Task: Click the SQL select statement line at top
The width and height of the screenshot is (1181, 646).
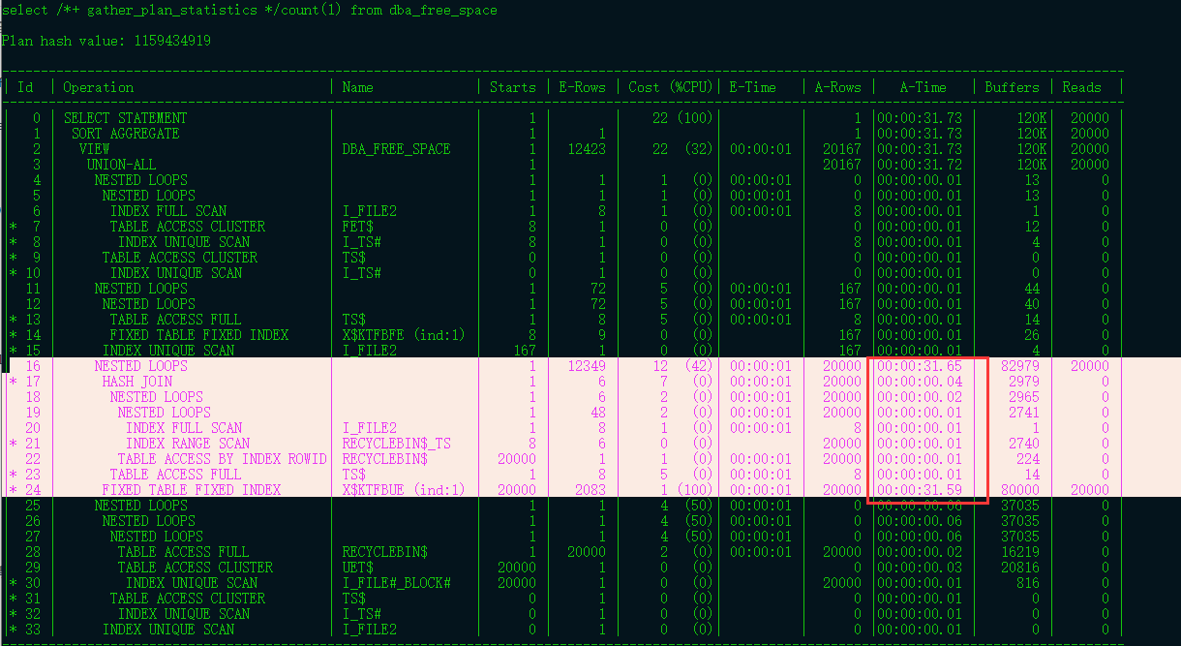Action: pos(250,10)
